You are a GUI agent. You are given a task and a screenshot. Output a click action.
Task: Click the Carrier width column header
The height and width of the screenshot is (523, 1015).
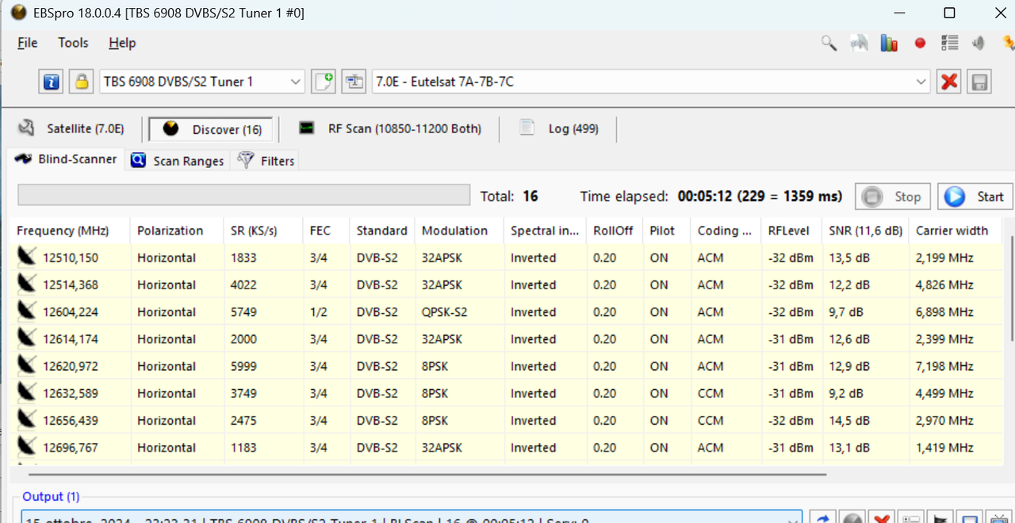coord(956,231)
